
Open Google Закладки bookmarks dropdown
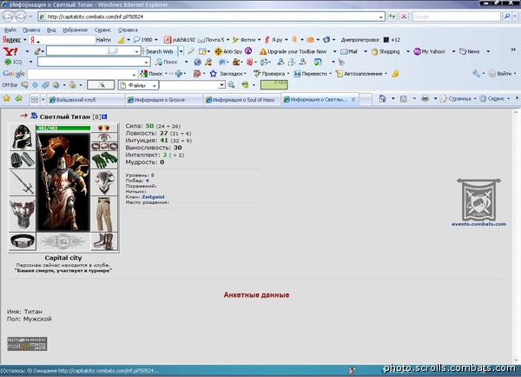point(228,74)
